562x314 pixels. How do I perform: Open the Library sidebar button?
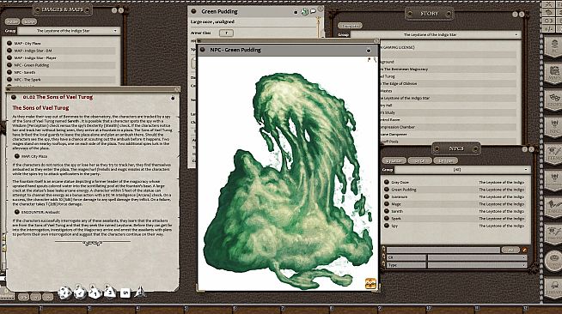[x=553, y=288]
